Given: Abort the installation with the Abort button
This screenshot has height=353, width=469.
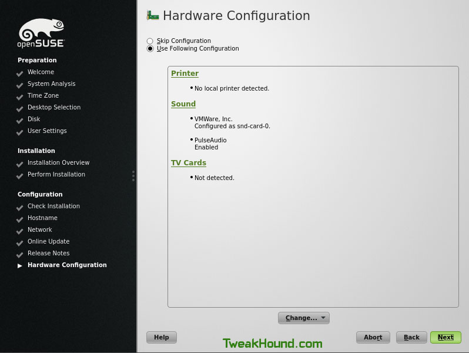Looking at the screenshot, I should (373, 337).
